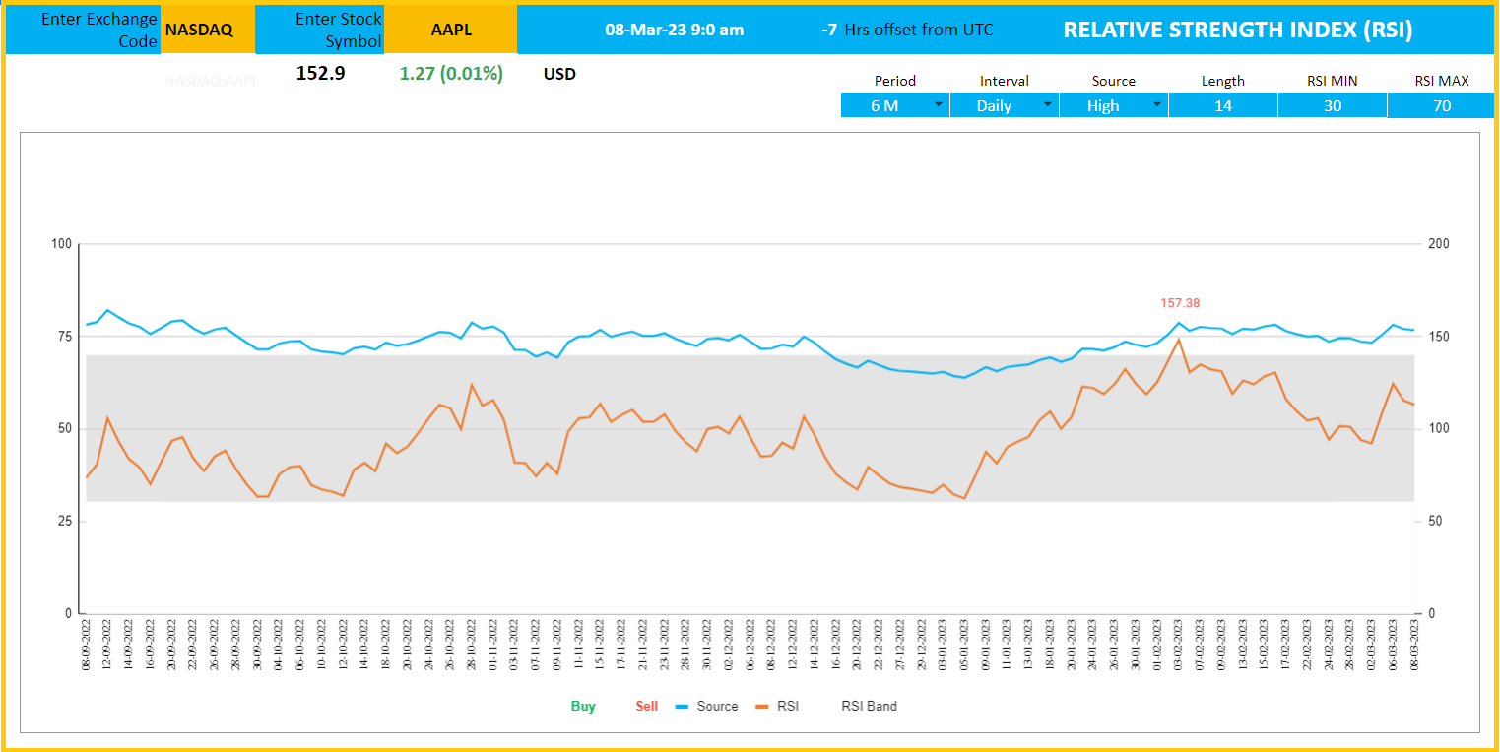
Task: Click the 'RSI MIN' header label
Action: point(1333,81)
